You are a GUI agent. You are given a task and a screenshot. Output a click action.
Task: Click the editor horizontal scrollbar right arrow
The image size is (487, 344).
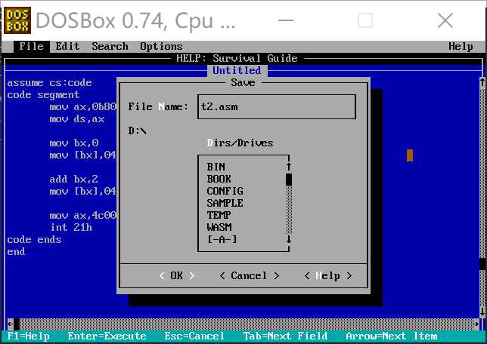pyautogui.click(x=476, y=324)
